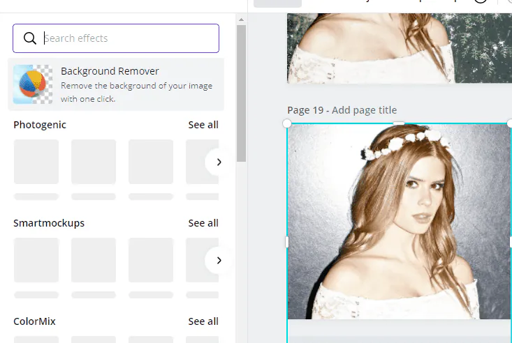Click the Background Remover beach ball thumbnail
Viewport: 512px width, 343px height.
tap(33, 84)
